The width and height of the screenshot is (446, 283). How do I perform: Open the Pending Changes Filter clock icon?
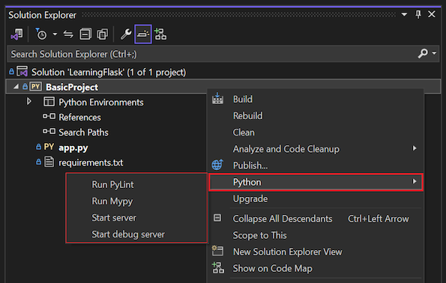(x=41, y=34)
